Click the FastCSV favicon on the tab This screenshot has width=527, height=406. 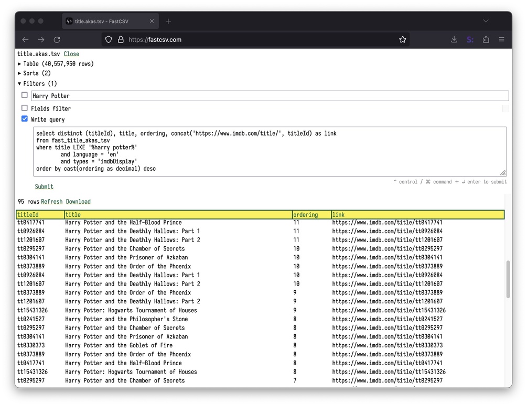point(69,21)
